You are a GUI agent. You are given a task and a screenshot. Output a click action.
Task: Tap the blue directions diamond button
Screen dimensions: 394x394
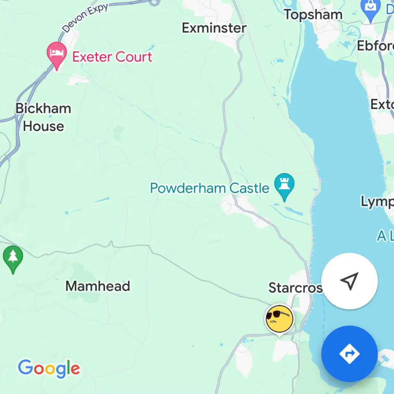pos(349,354)
